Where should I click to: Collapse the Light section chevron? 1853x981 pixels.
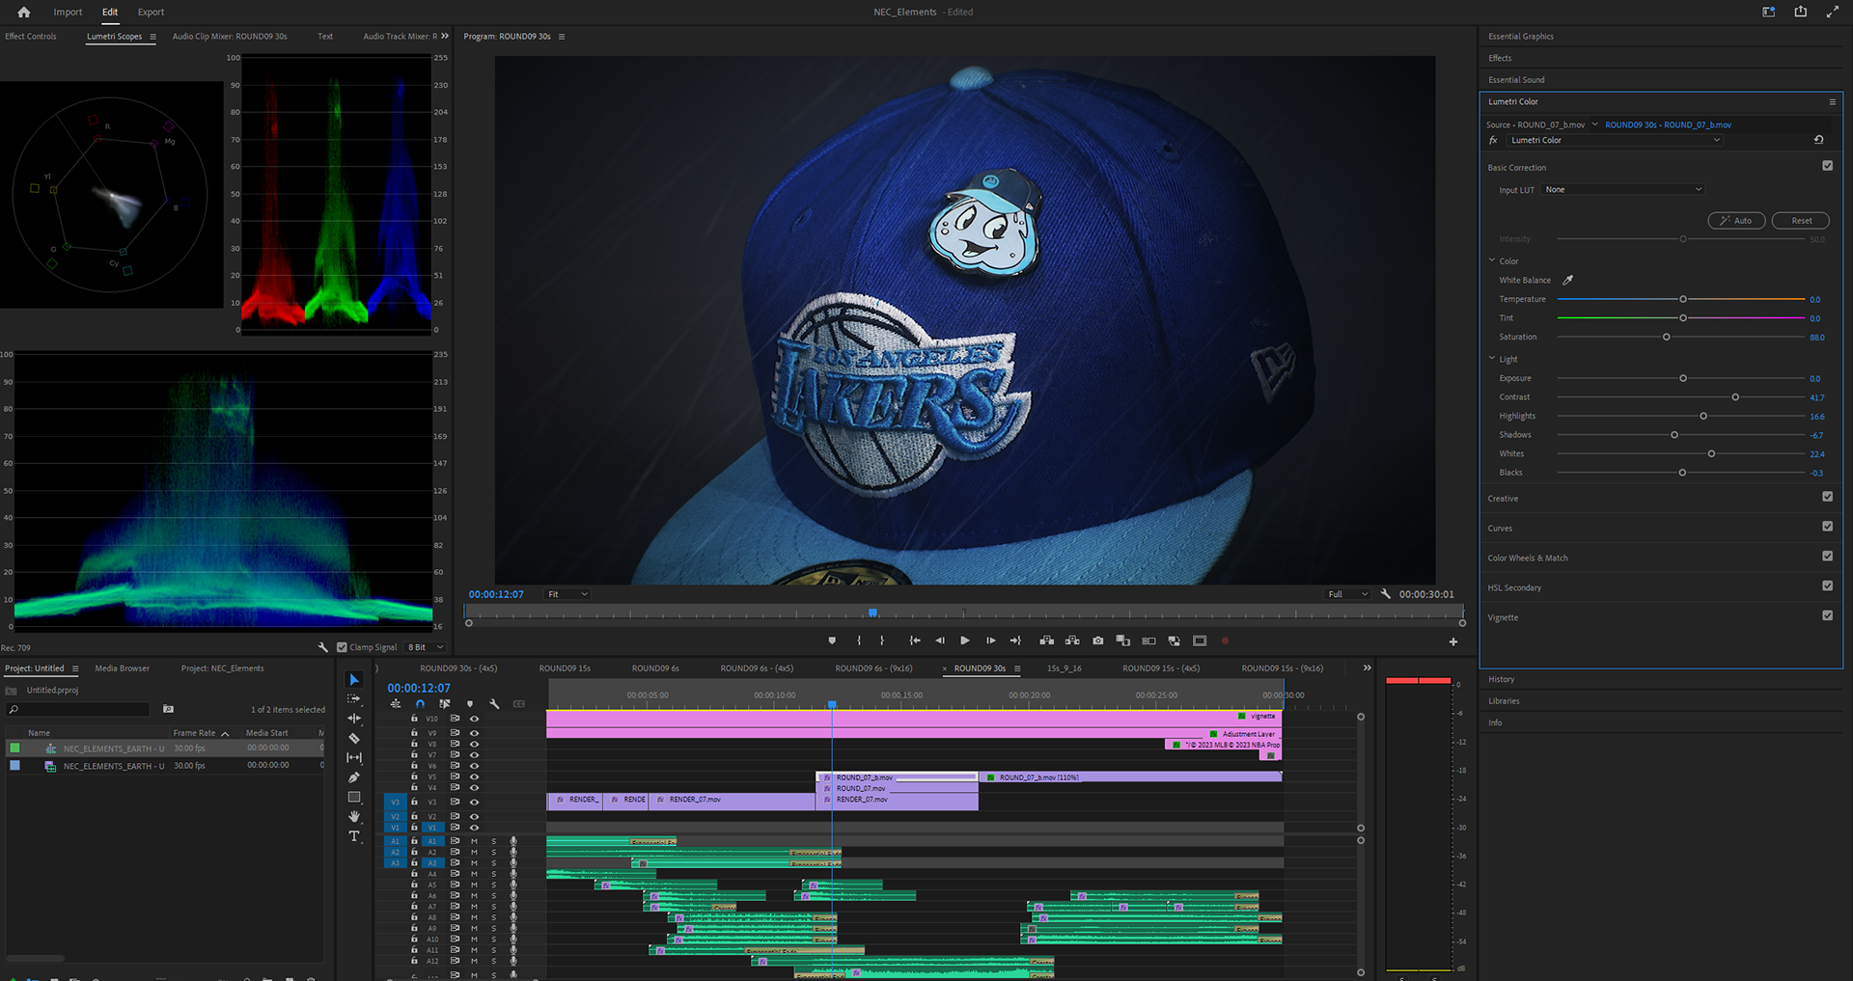coord(1492,359)
